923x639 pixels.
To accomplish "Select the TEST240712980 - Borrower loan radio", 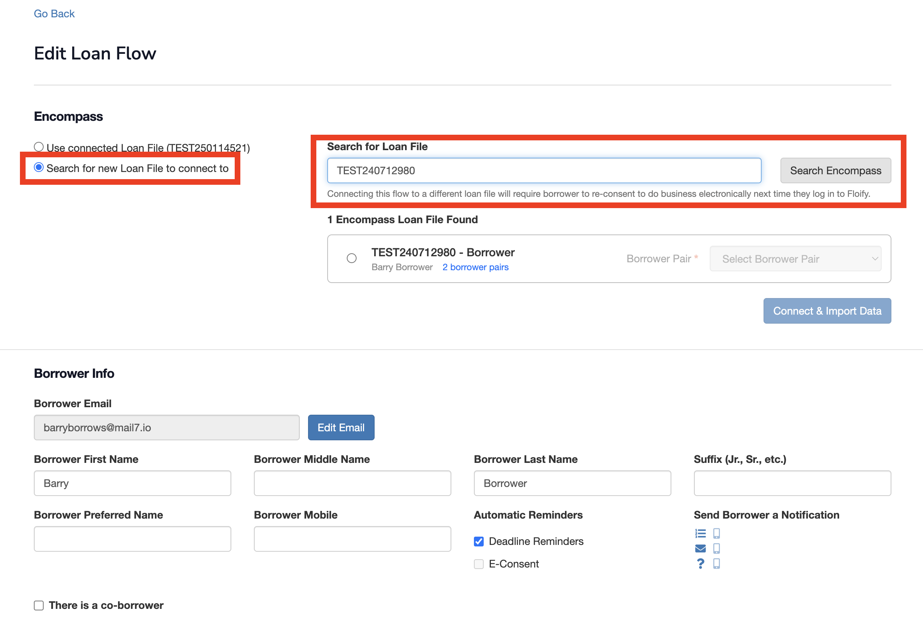I will [x=352, y=258].
